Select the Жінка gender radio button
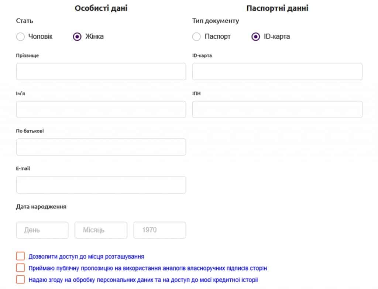 coord(77,37)
